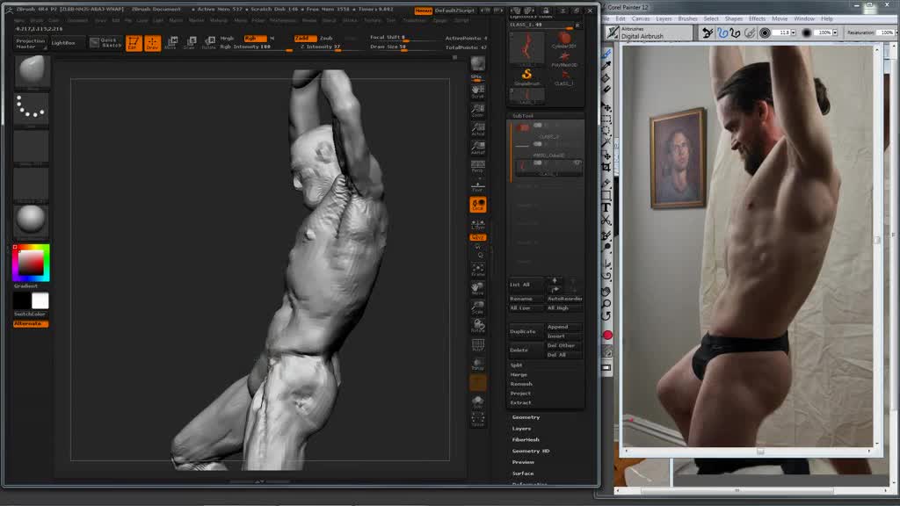Expand the Split section in SubTool
This screenshot has height=506, width=900.
coord(516,365)
